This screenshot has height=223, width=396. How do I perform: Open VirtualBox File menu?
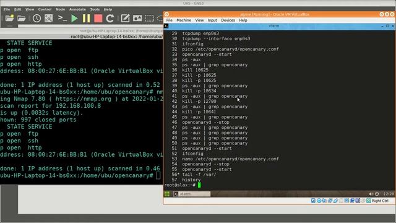tap(169, 20)
